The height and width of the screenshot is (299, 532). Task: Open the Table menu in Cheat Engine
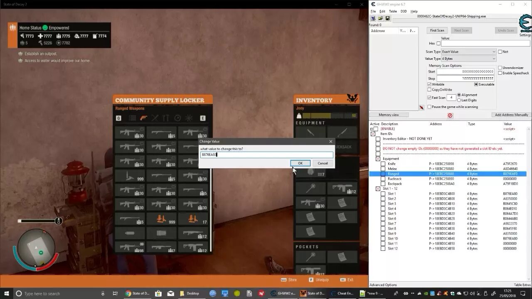point(392,11)
